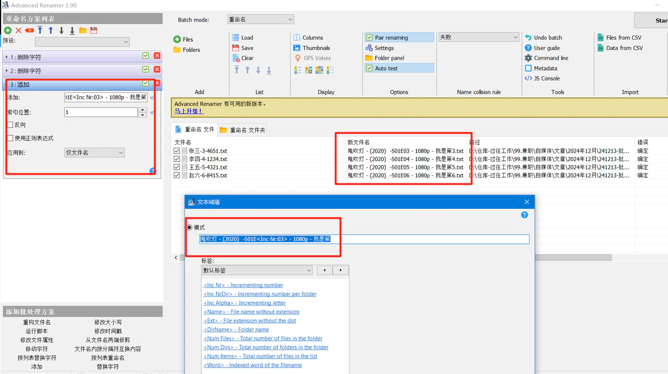Click the 马上升级 upgrade link

(x=188, y=111)
